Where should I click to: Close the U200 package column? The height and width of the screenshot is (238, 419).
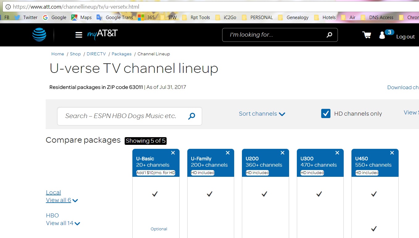282,153
